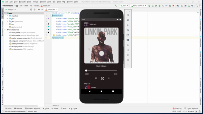Click the yellow lightbulb intention icon
Screen dimensions: 203x114
coord(54,35)
